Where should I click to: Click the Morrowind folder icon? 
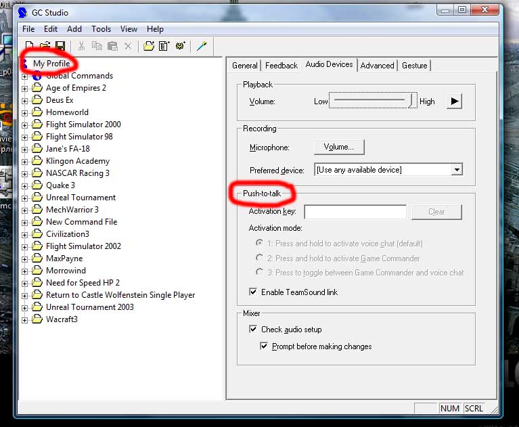(37, 271)
